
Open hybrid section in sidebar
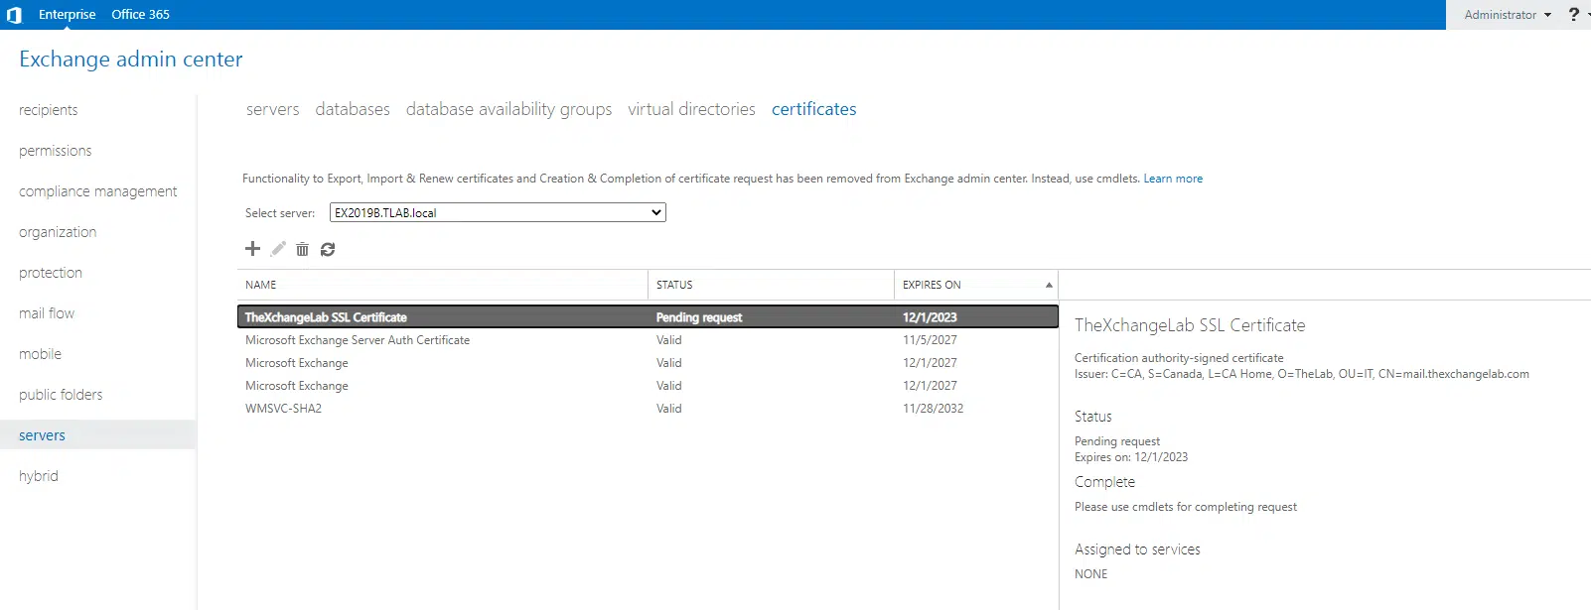pos(39,476)
